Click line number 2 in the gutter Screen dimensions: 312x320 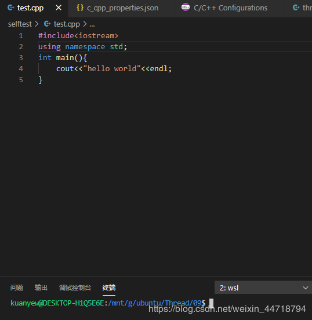(21, 47)
